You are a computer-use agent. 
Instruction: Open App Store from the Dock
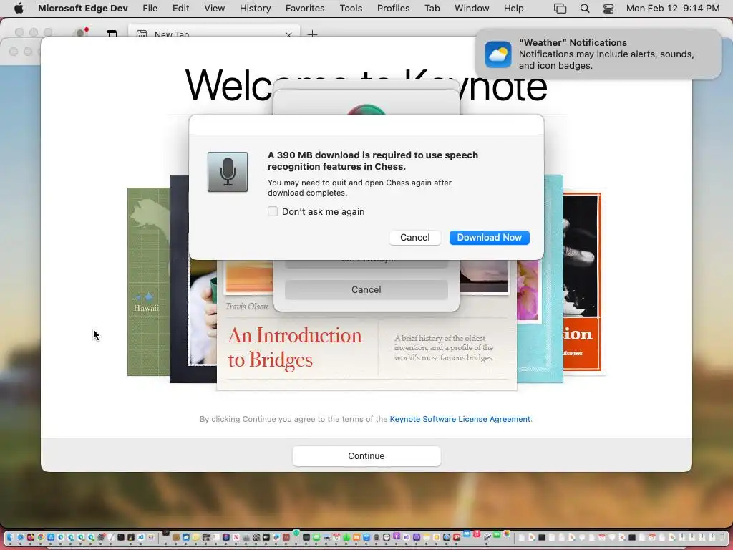(x=51, y=537)
